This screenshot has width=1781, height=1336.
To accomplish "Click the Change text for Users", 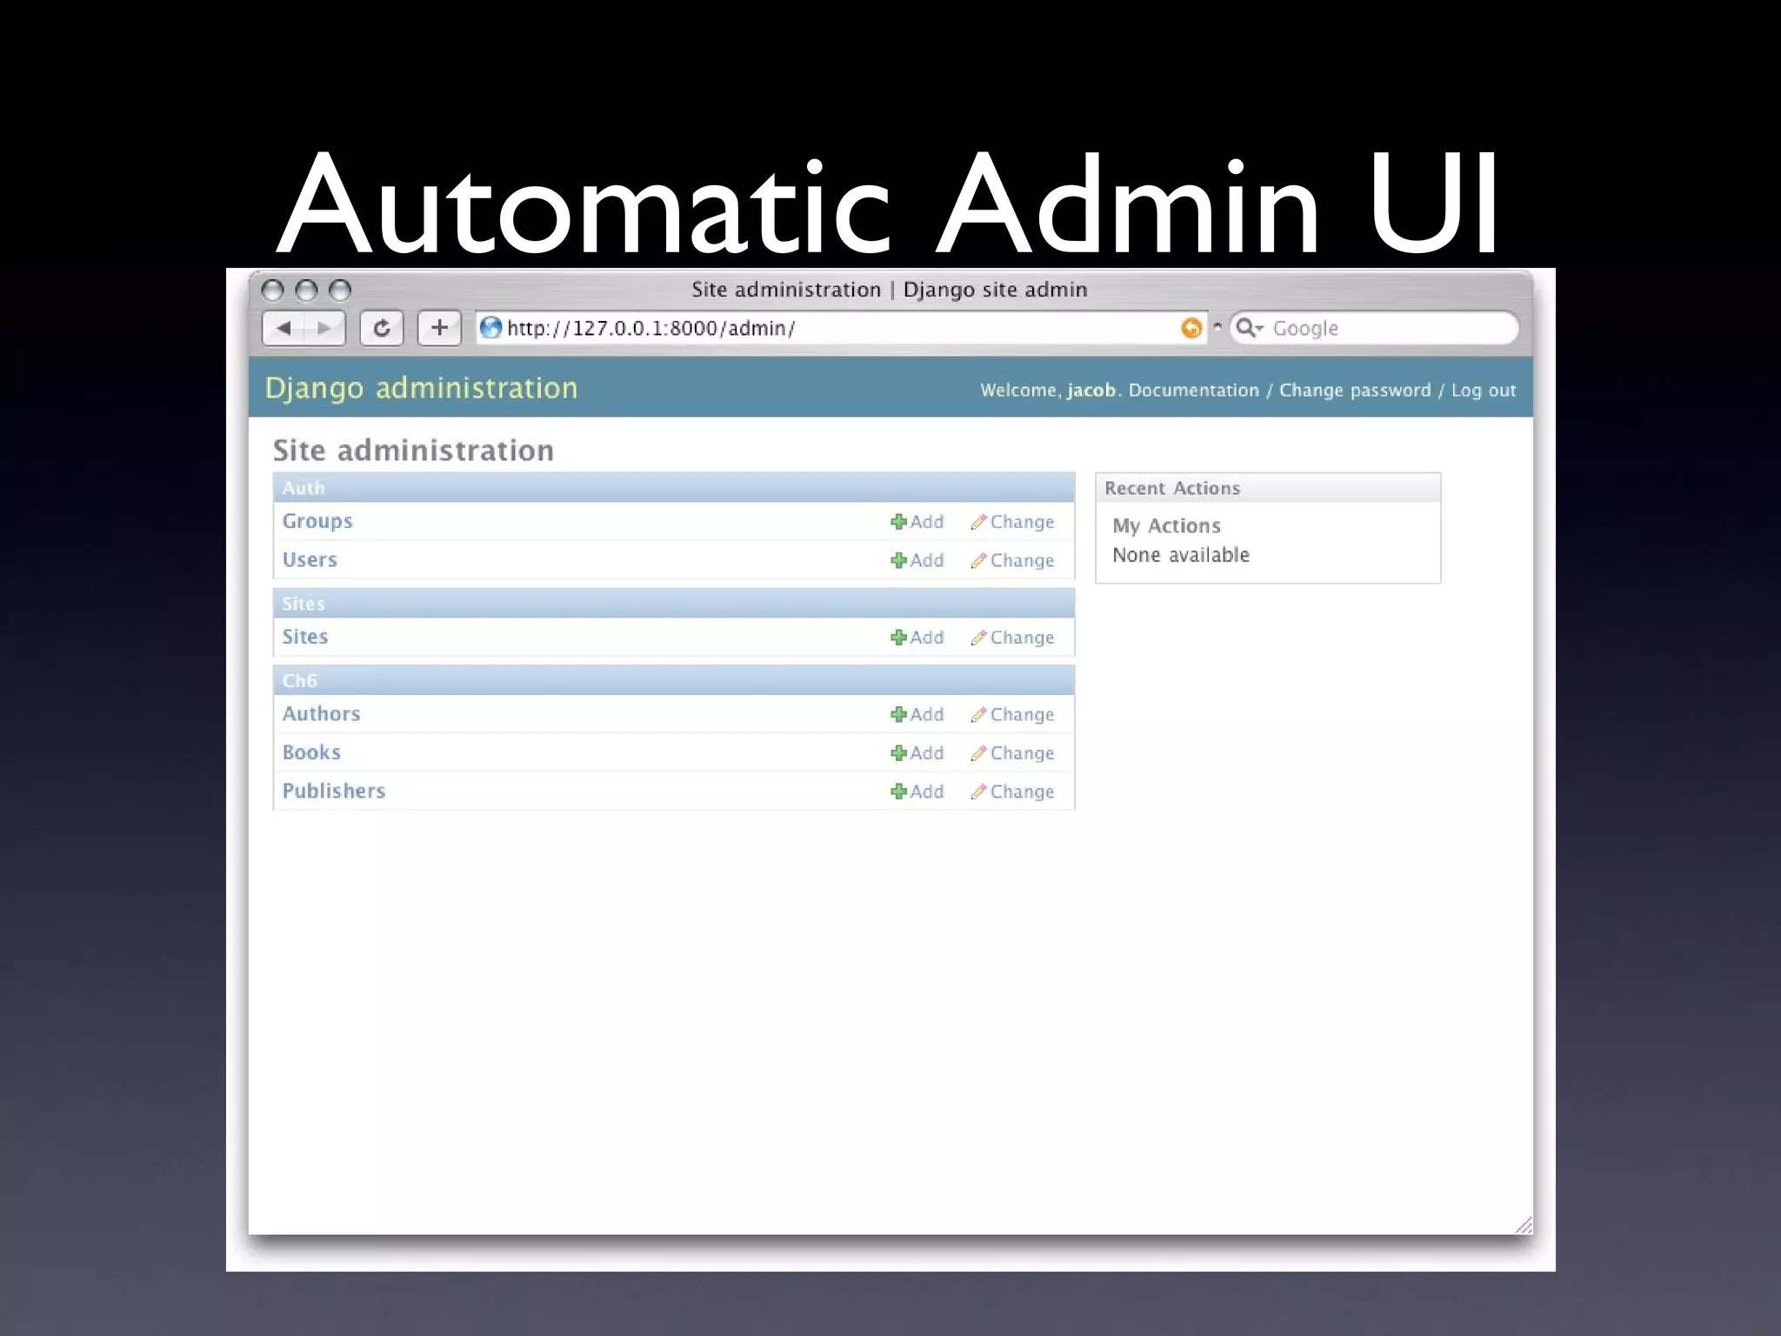I will click(x=1022, y=561).
